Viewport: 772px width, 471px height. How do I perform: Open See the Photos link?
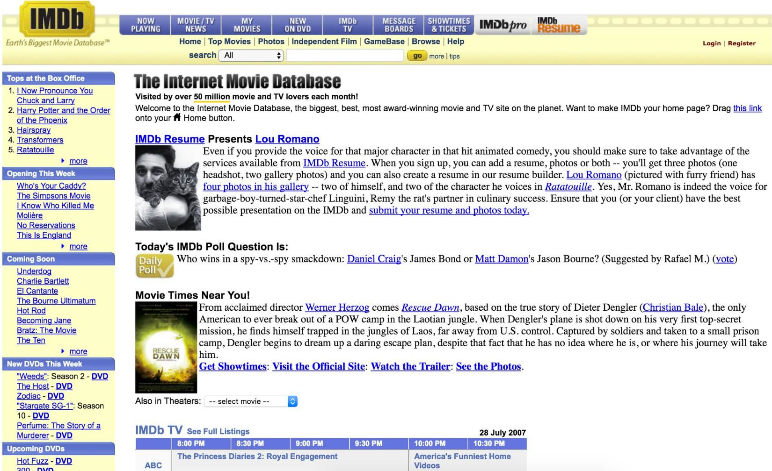(x=488, y=366)
